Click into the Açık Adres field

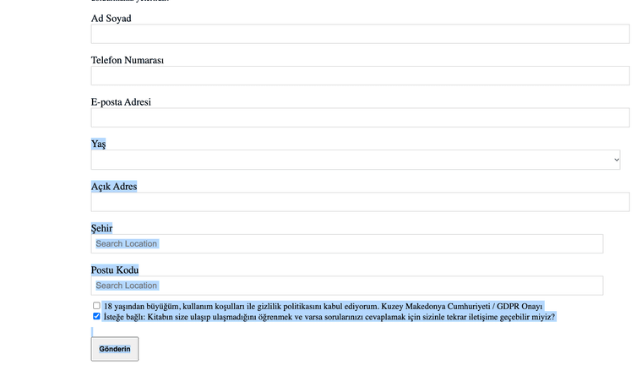coord(360,202)
